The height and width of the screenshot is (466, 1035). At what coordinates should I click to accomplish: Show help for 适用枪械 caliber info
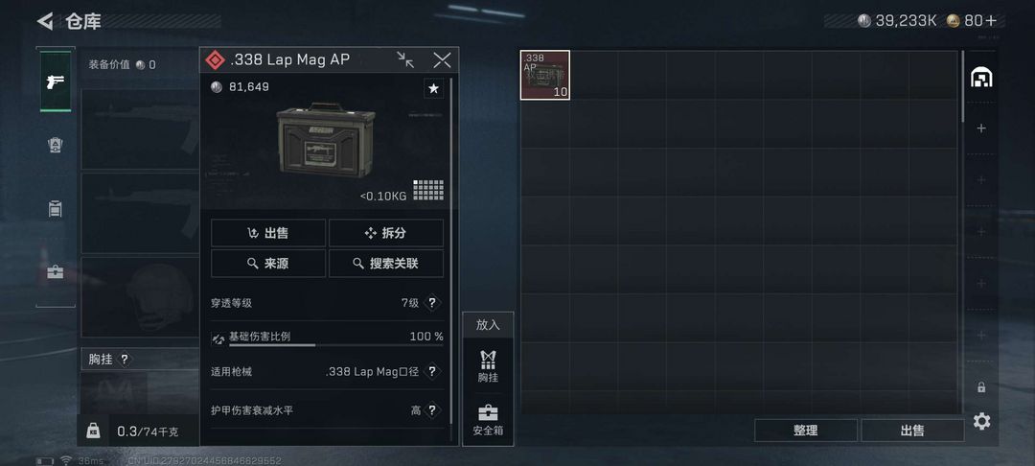(431, 372)
